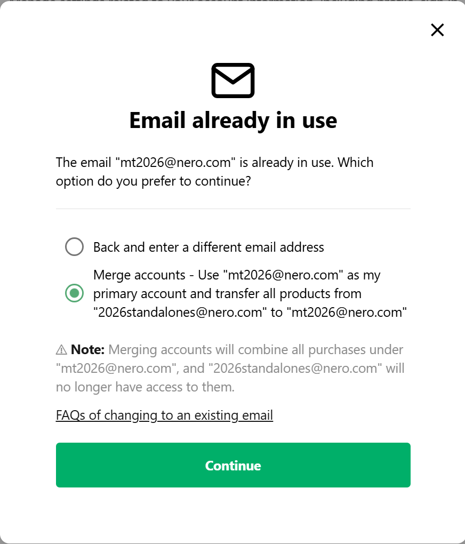Click the "Which option do you prefer" question
The height and width of the screenshot is (544, 465).
point(154,181)
